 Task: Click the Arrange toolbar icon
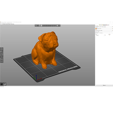point(41,26)
